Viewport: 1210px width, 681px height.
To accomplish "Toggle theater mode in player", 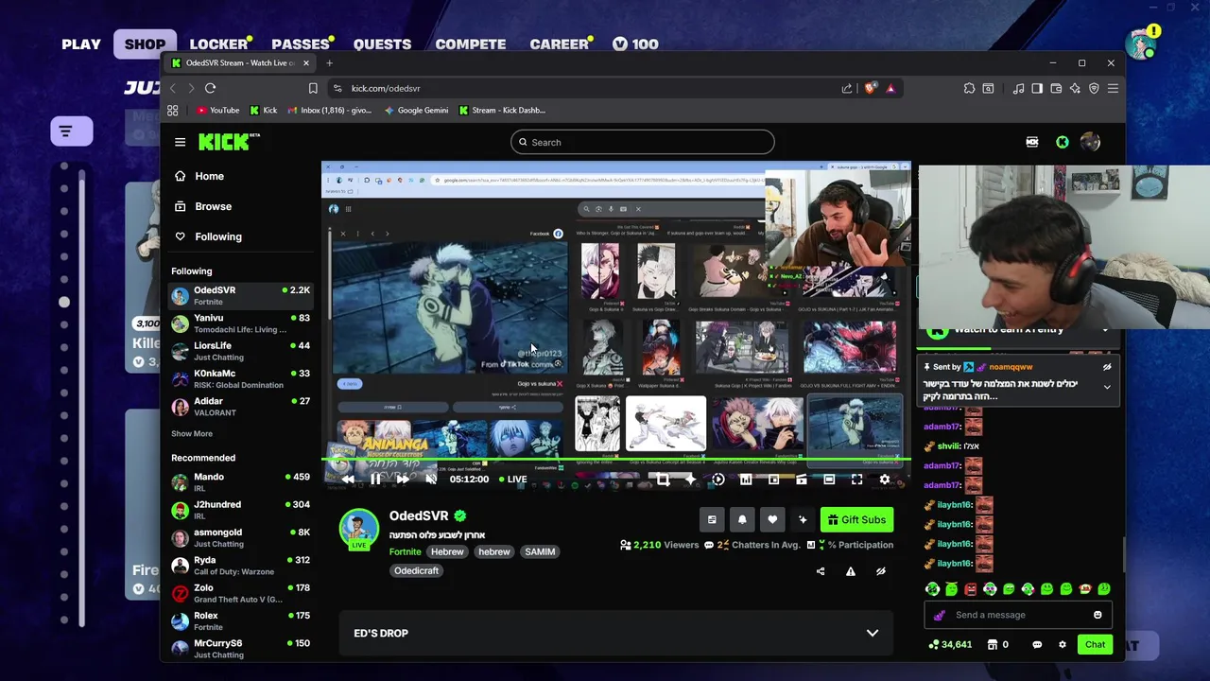I will (829, 480).
